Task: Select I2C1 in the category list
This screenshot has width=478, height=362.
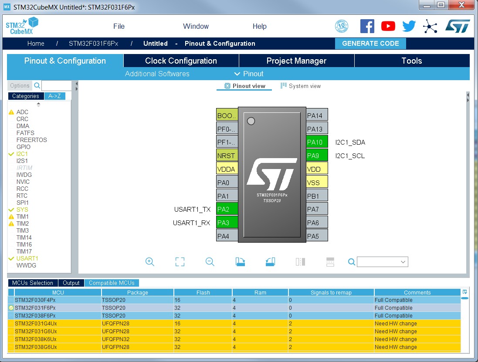Action: tap(22, 154)
